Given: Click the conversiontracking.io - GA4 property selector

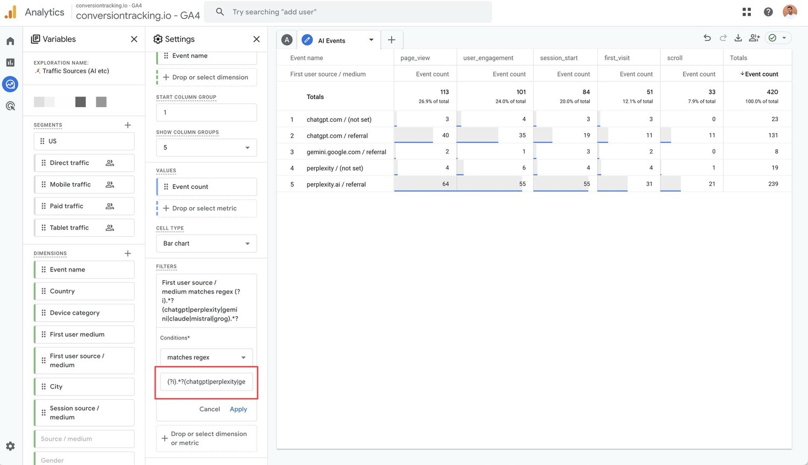Looking at the screenshot, I should pos(138,12).
